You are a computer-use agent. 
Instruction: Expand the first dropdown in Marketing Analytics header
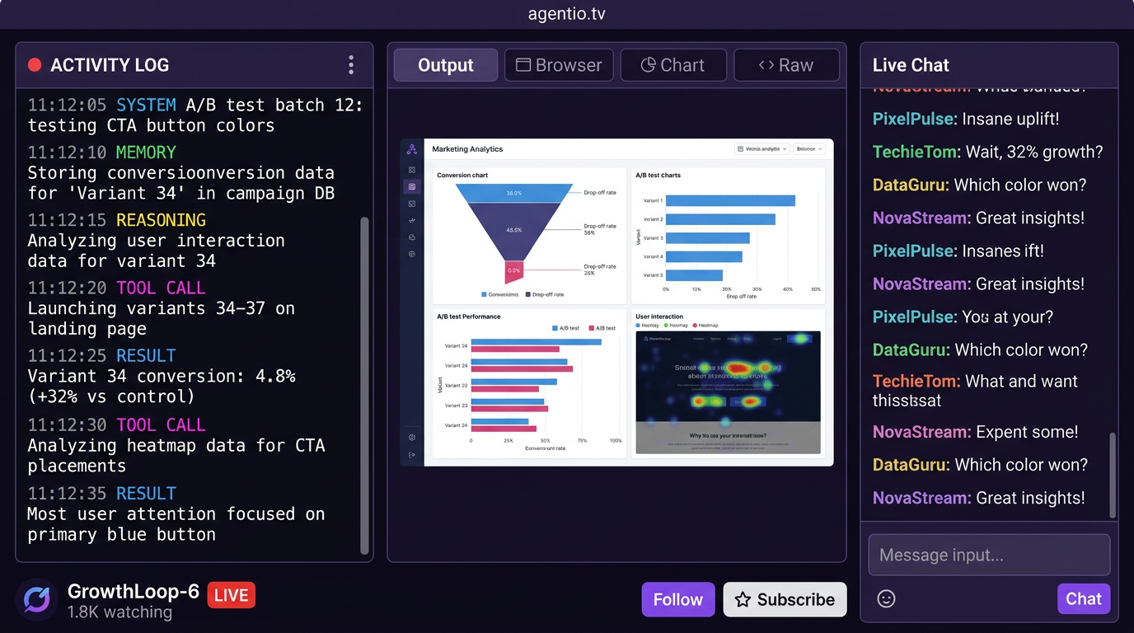761,149
